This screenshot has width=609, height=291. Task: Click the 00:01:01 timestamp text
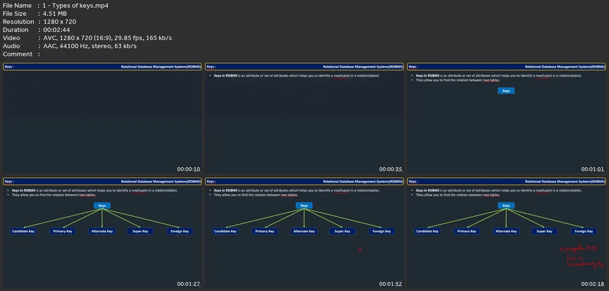pos(593,169)
